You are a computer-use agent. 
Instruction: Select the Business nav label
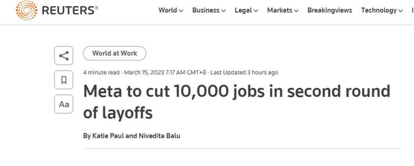pyautogui.click(x=206, y=10)
